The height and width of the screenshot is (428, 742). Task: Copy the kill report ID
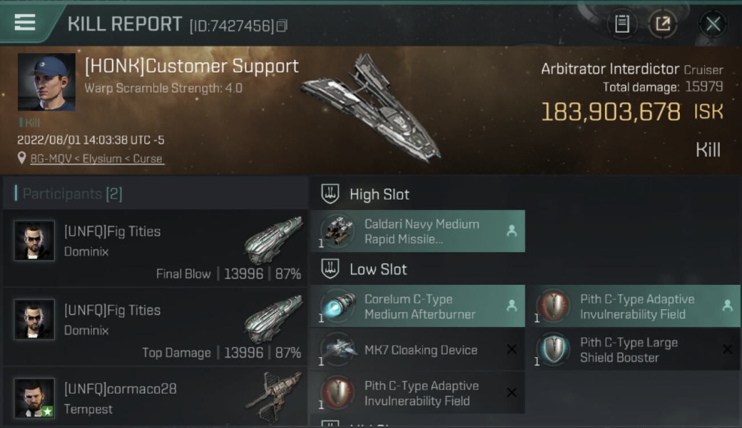282,26
